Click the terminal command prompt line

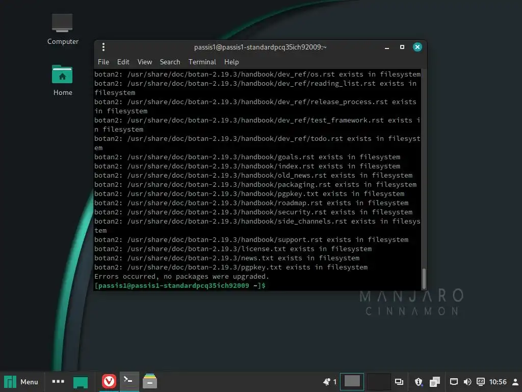point(180,286)
